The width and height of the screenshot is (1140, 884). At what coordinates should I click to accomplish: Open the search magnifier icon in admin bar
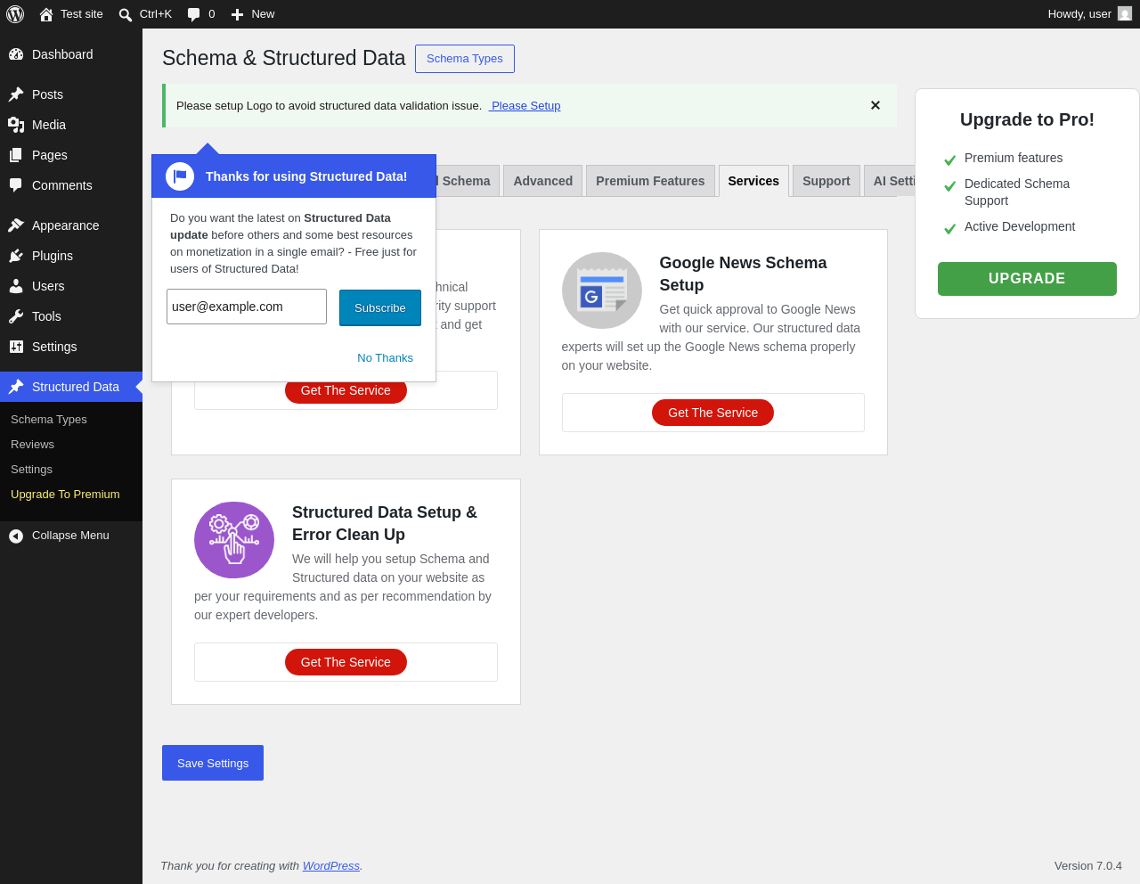(126, 14)
